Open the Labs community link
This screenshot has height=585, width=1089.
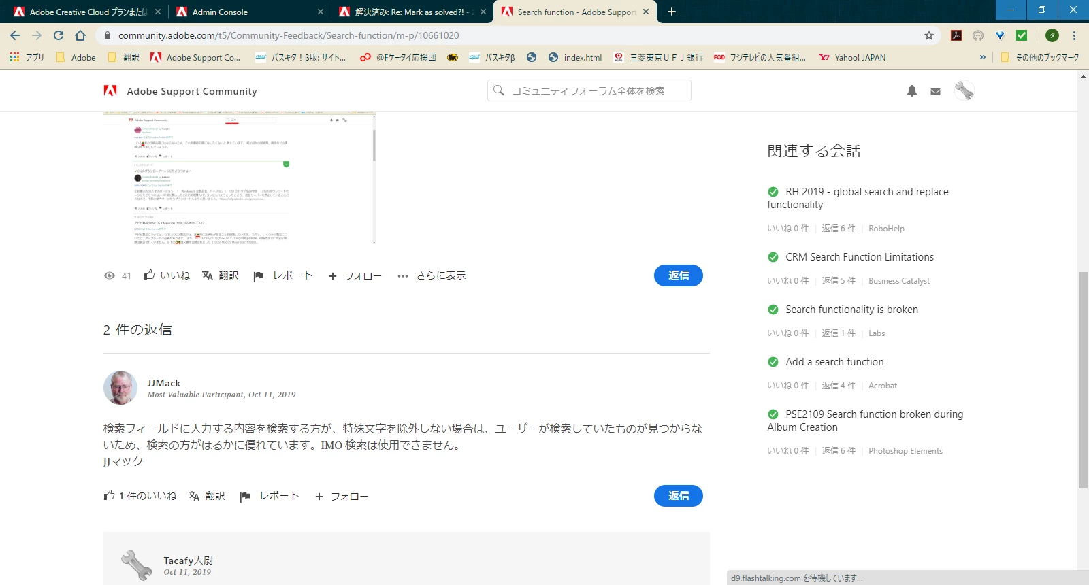(x=877, y=333)
